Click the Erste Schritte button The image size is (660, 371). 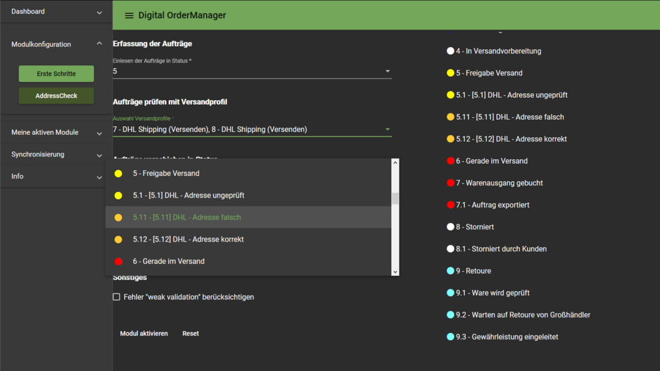coord(56,74)
